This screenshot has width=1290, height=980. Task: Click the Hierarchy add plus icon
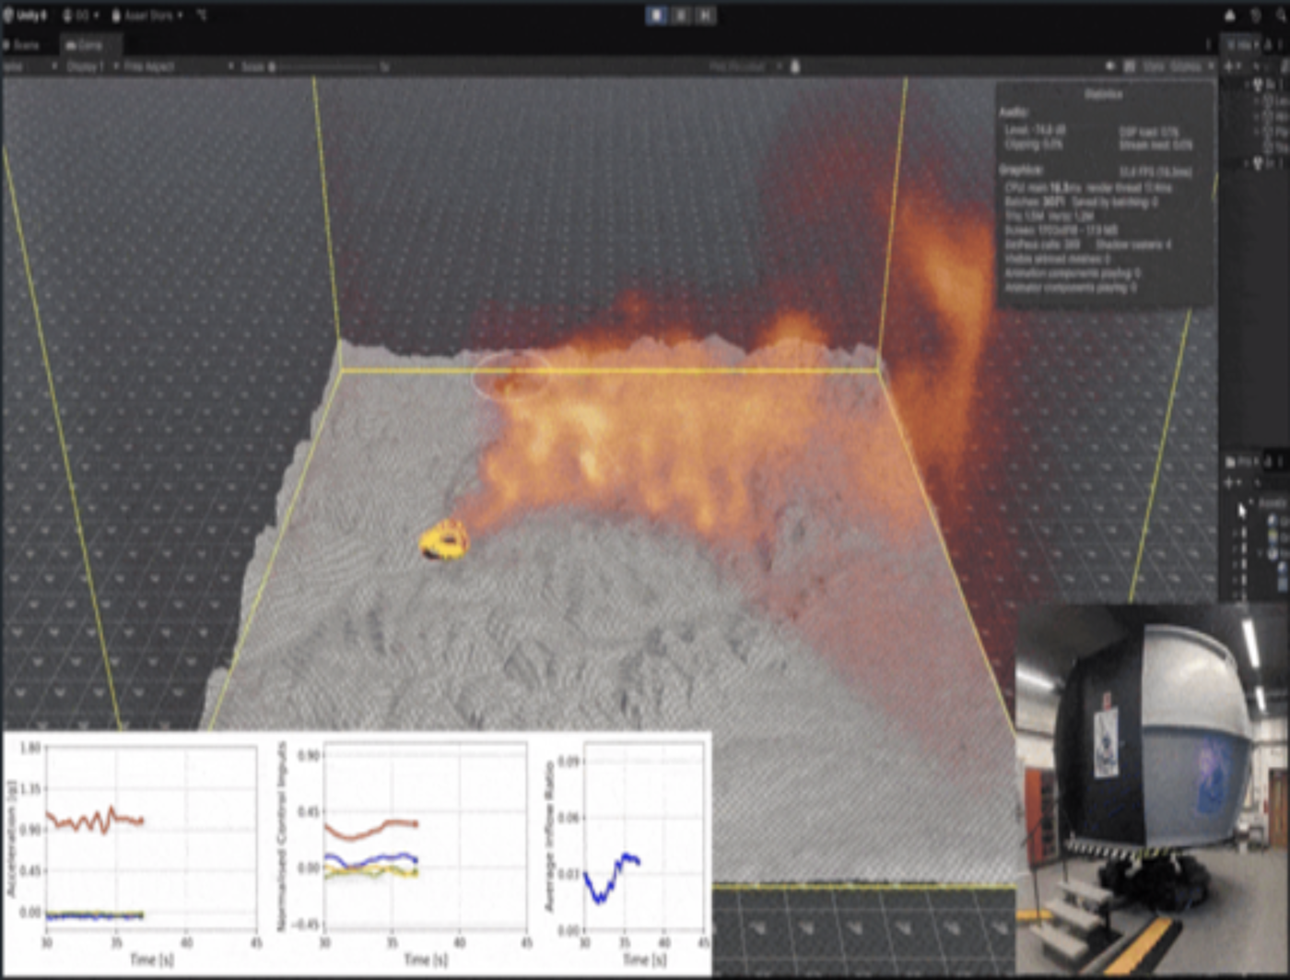[1230, 66]
